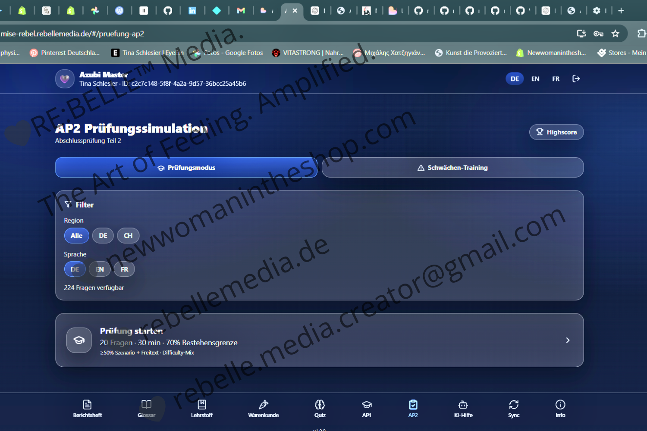647x431 pixels.
Task: Switch to the Schwächen-Training tab
Action: click(452, 167)
